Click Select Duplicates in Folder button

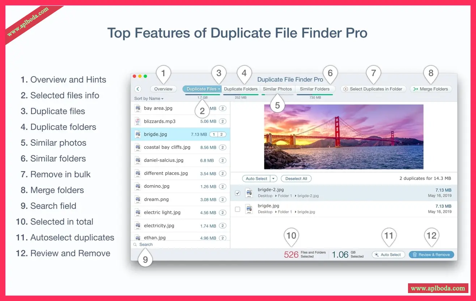coord(373,89)
